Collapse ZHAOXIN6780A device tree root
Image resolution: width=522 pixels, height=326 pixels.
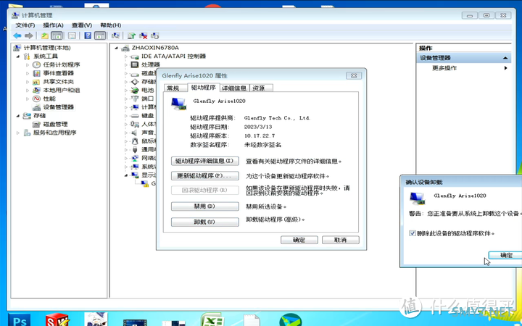click(x=116, y=48)
